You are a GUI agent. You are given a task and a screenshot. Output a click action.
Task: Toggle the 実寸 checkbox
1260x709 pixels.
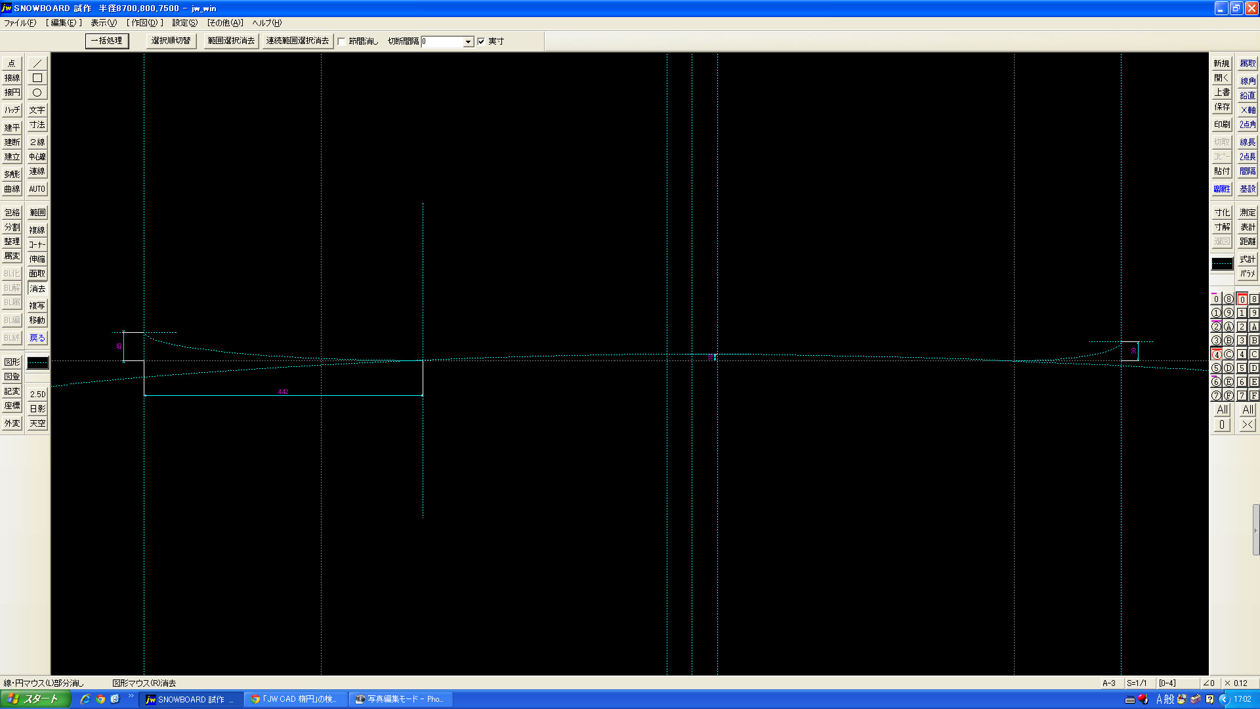click(481, 41)
